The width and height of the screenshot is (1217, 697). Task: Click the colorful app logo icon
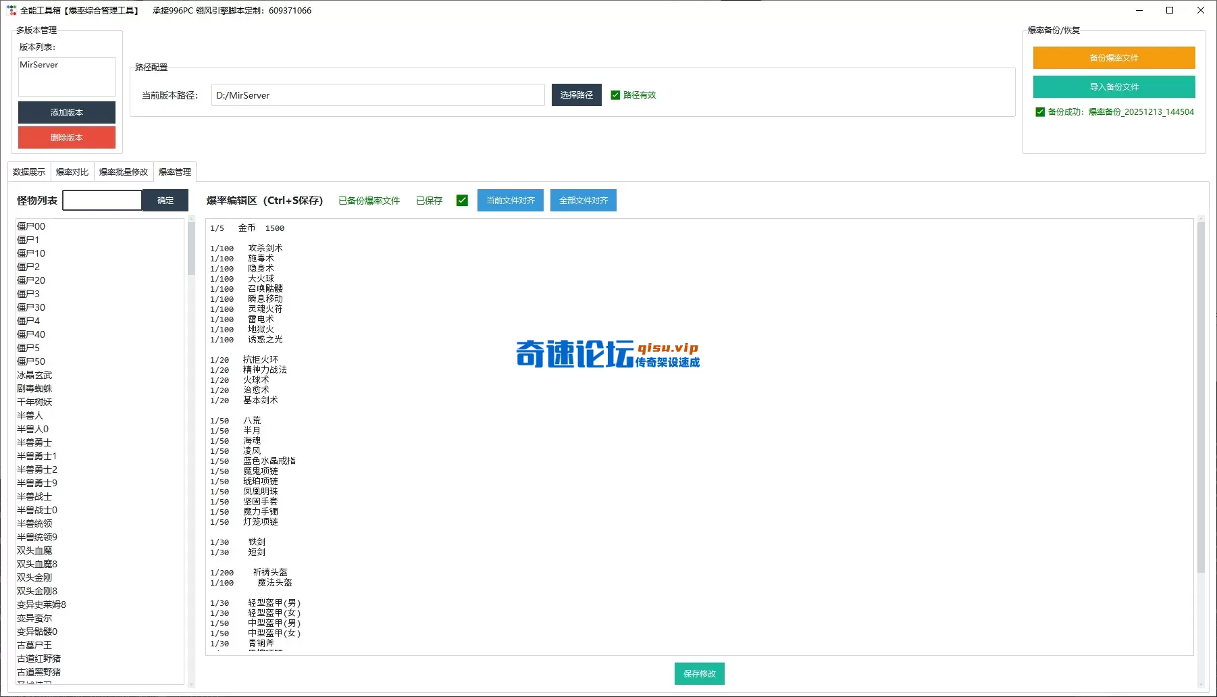[x=10, y=10]
